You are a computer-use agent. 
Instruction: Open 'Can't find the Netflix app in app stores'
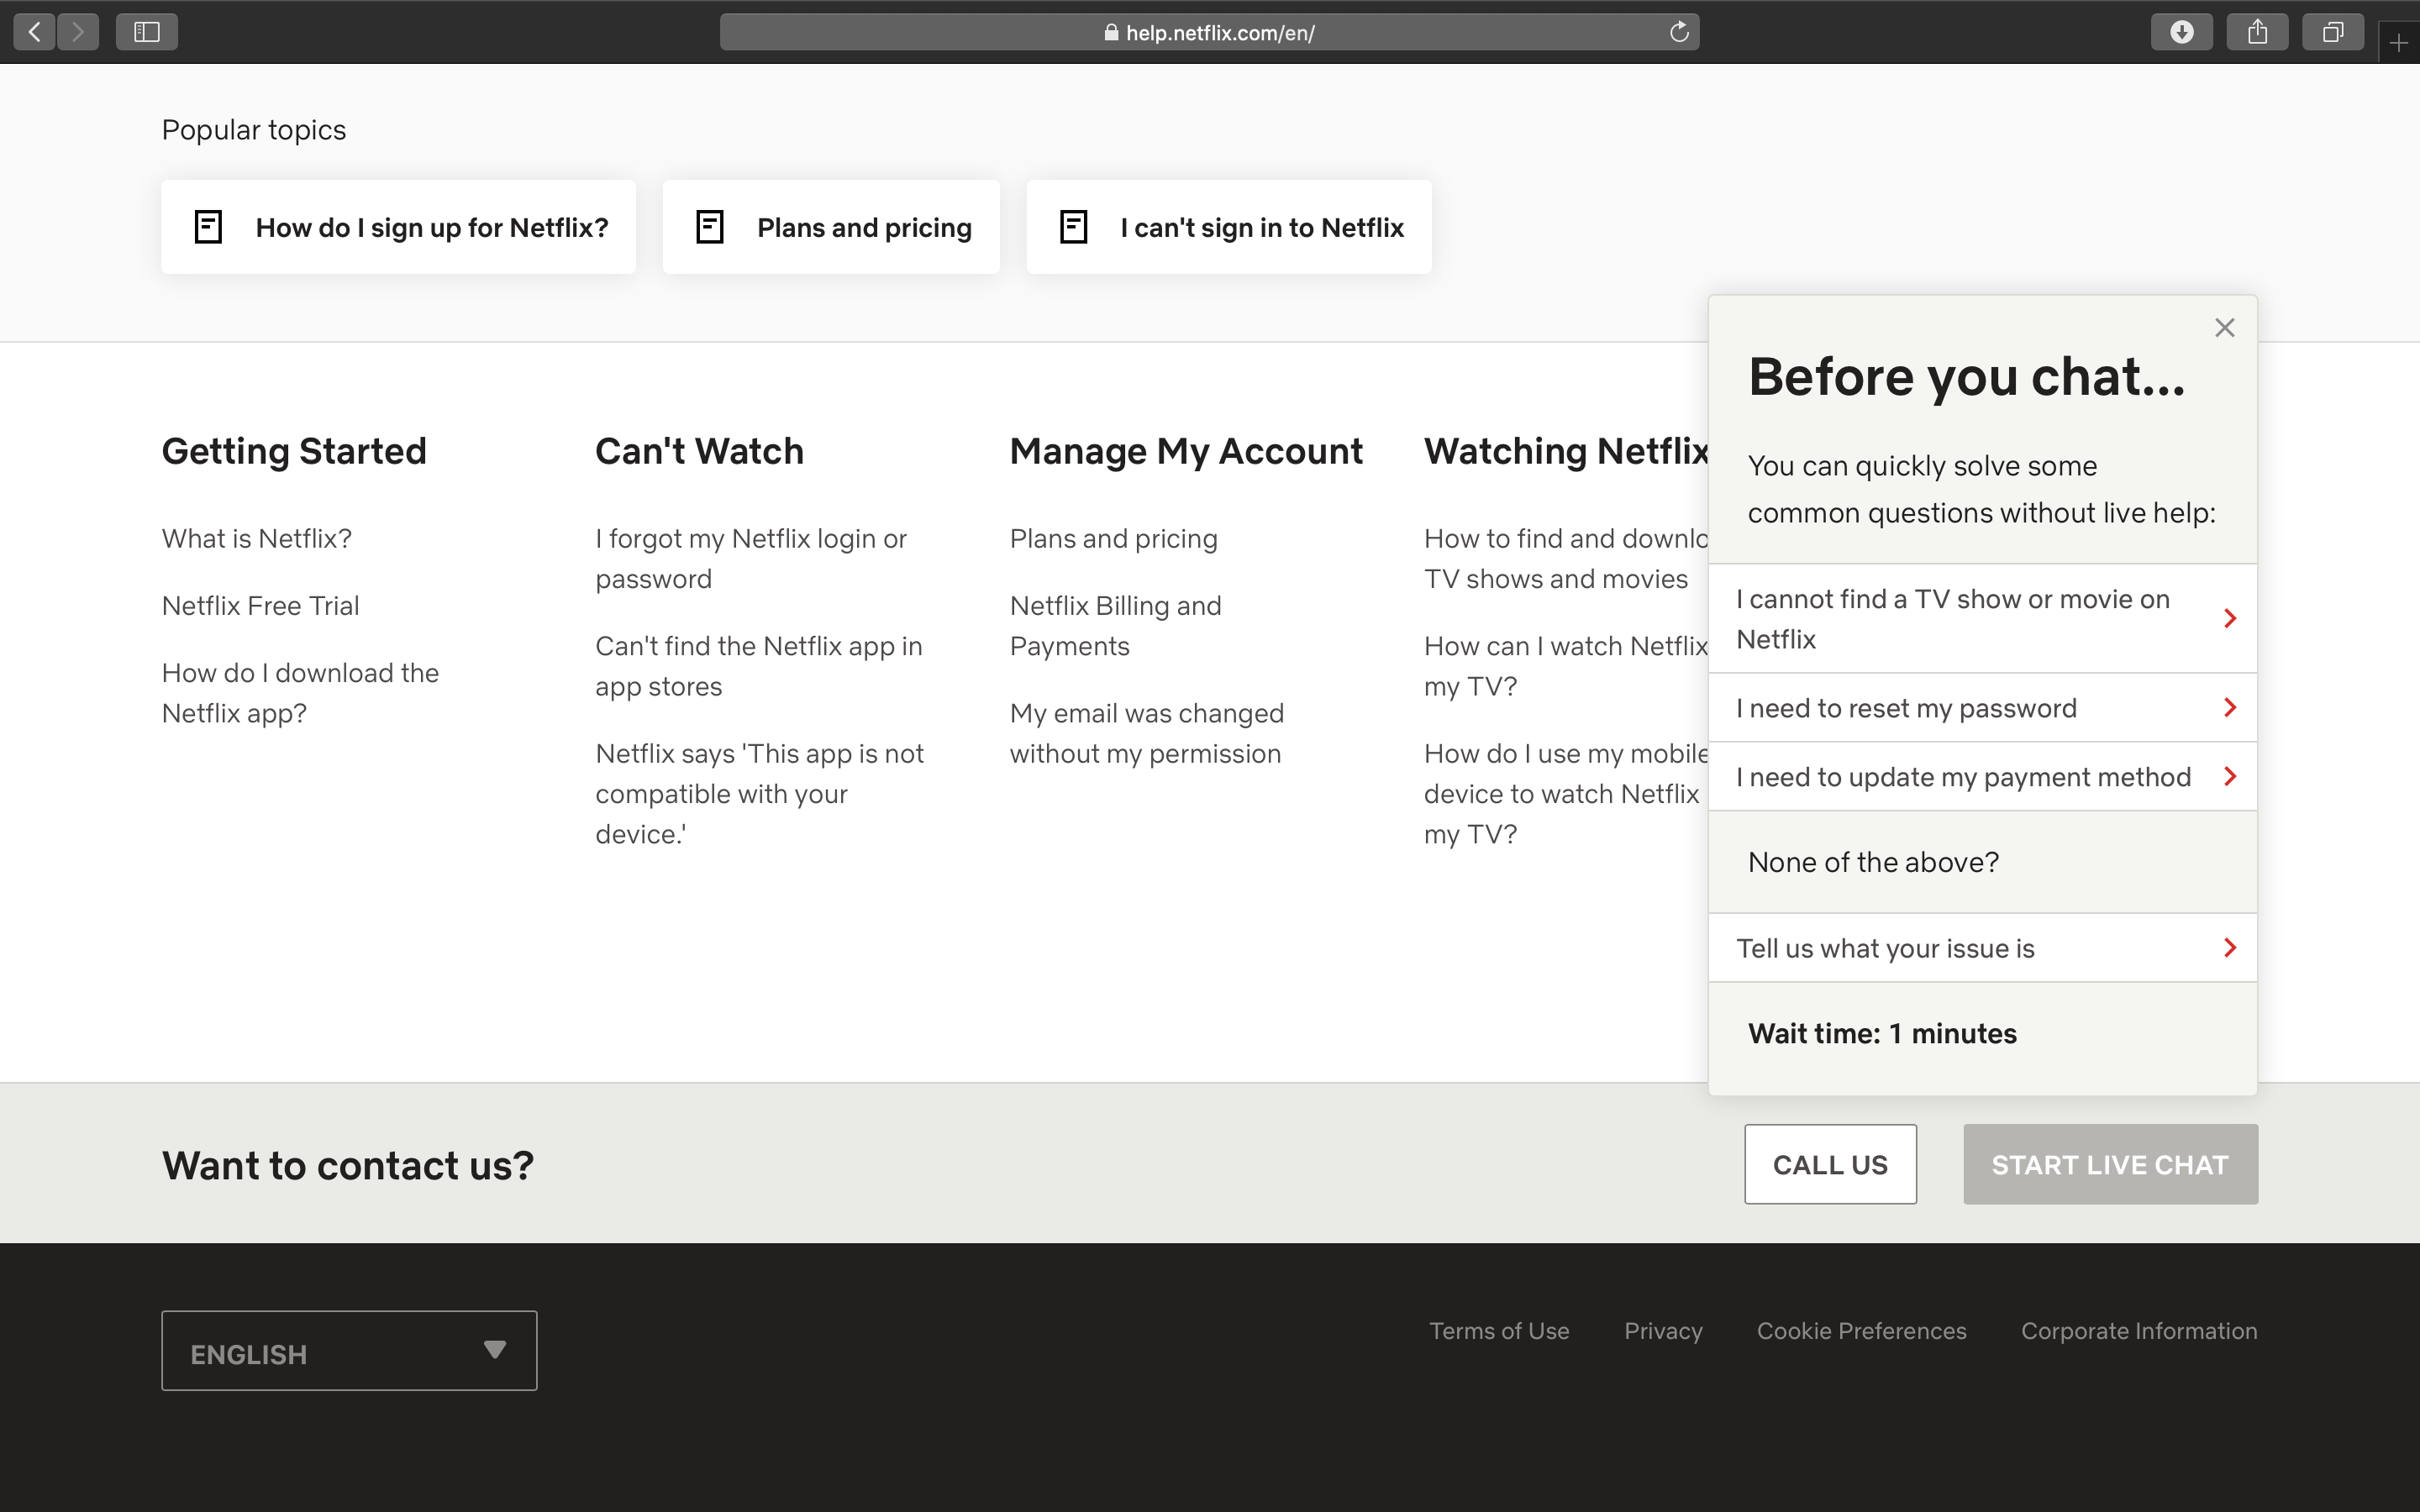click(x=759, y=666)
